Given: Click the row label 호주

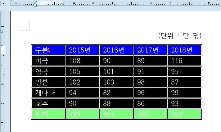Looking at the screenshot, I should pos(42,104).
